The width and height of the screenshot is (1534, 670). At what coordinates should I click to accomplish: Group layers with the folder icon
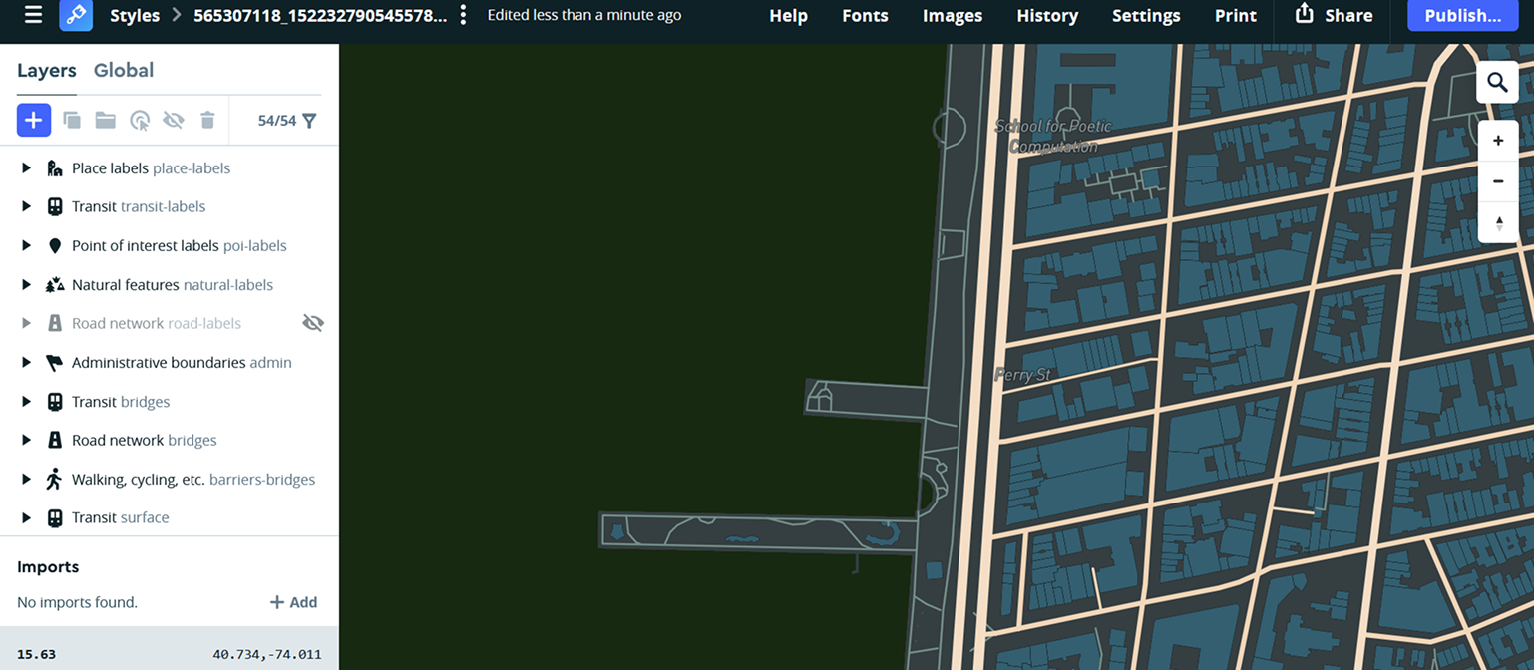click(x=105, y=120)
